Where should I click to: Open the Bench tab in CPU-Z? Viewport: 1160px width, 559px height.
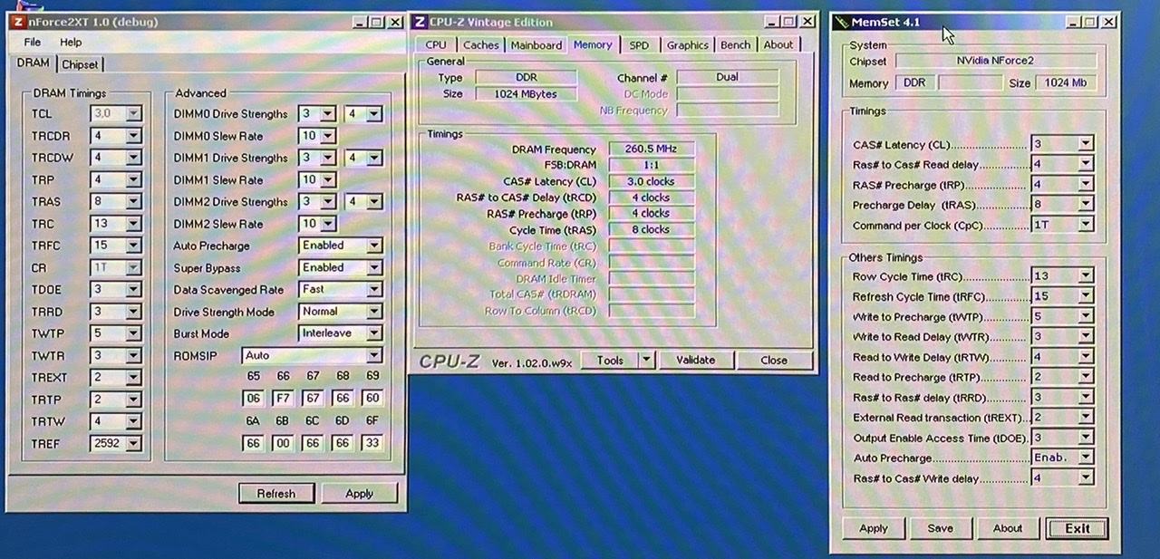pyautogui.click(x=735, y=44)
